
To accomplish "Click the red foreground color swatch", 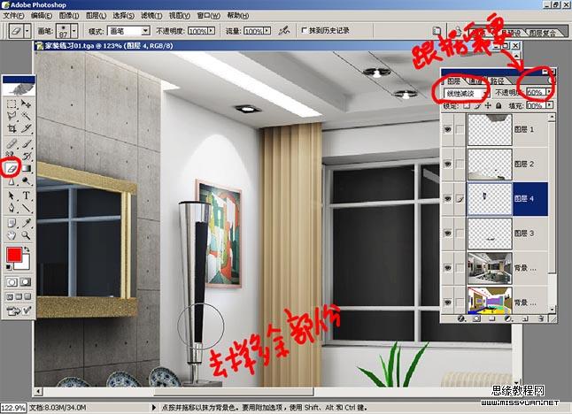I will pyautogui.click(x=14, y=257).
